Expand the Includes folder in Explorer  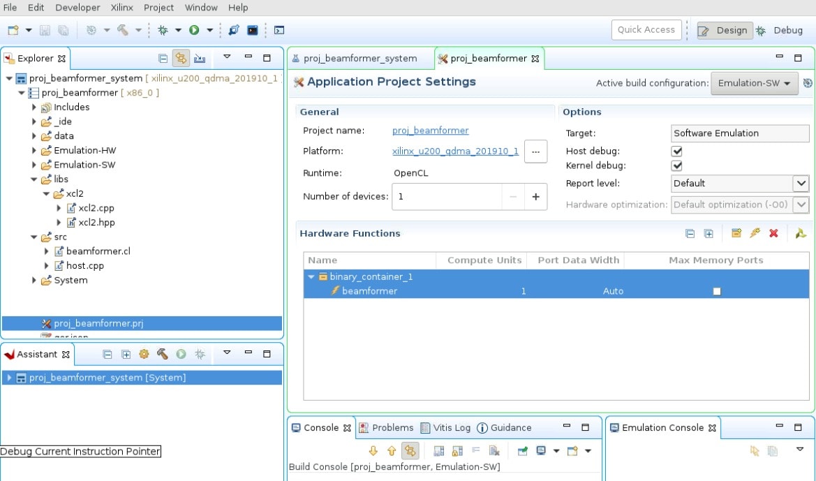coord(34,108)
